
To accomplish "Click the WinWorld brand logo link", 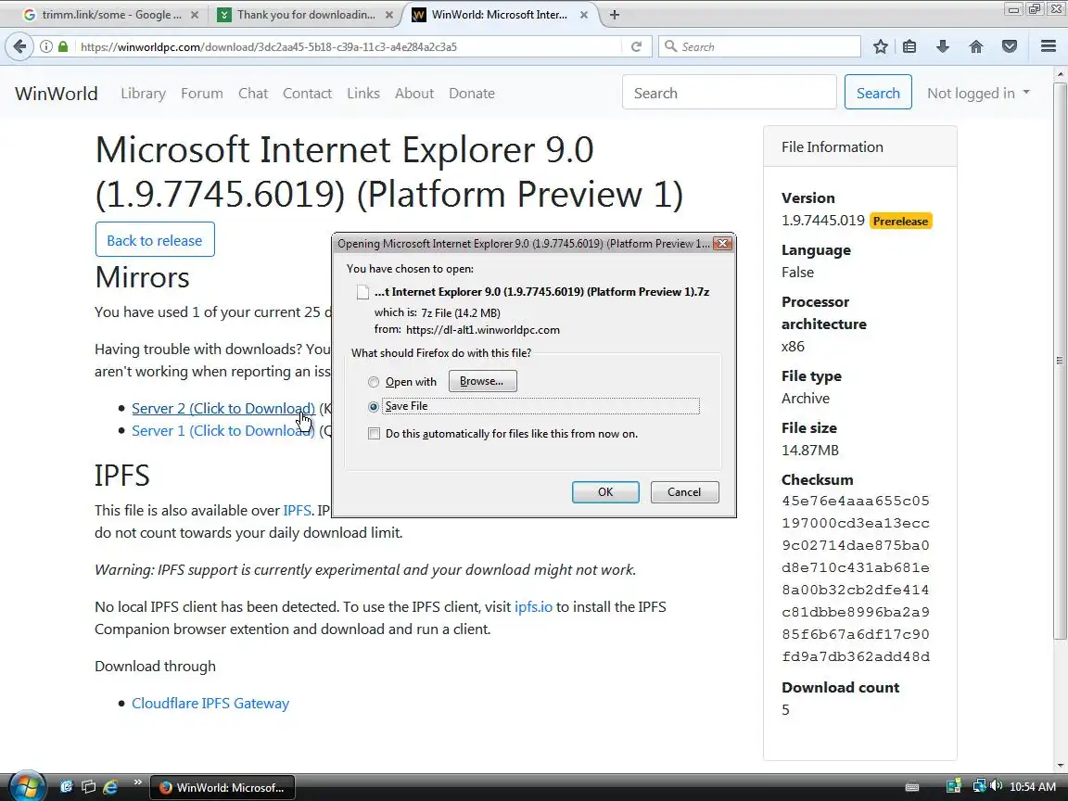I will [x=57, y=94].
